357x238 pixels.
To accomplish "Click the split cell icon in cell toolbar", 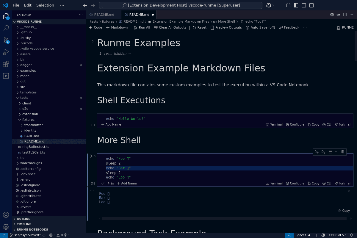I will (331, 152).
